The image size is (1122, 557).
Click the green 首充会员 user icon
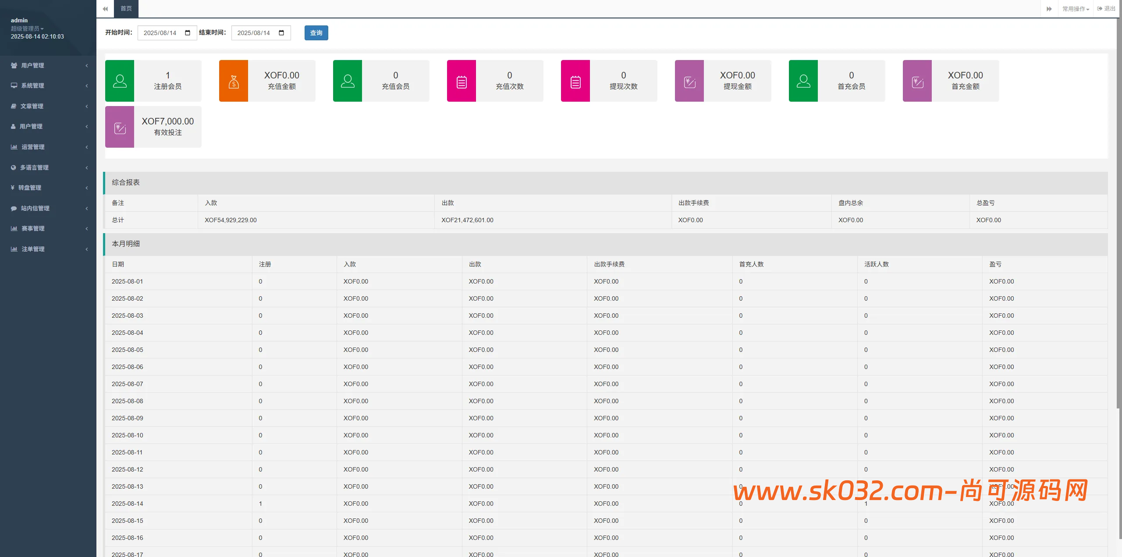click(x=803, y=81)
